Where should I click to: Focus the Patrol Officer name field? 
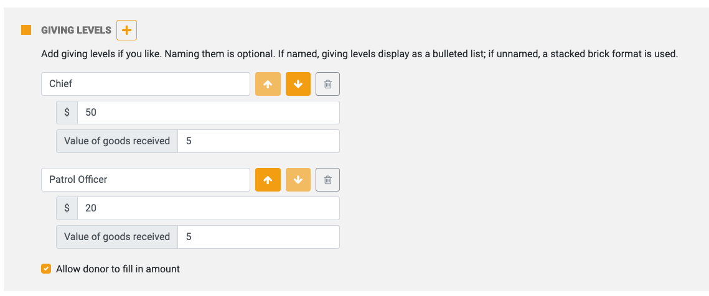[146, 180]
